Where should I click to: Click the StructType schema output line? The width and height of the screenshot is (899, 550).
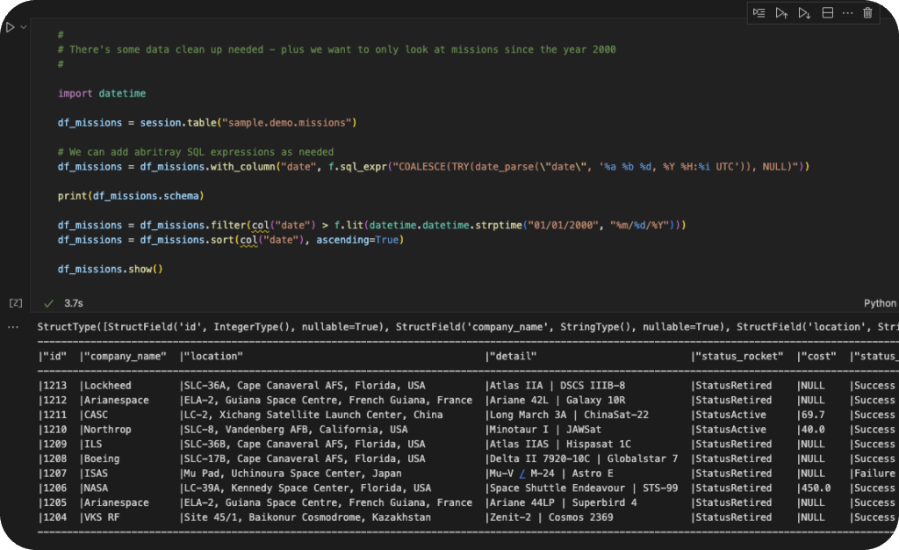tap(439, 327)
